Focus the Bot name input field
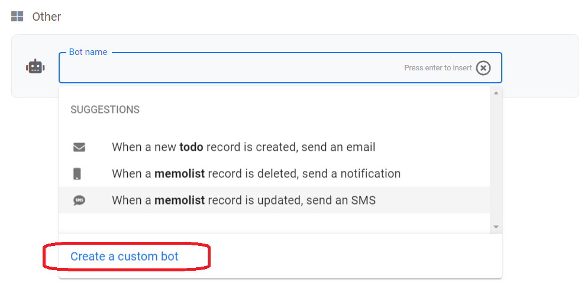Screen dimensions: 581x282 (x=231, y=68)
